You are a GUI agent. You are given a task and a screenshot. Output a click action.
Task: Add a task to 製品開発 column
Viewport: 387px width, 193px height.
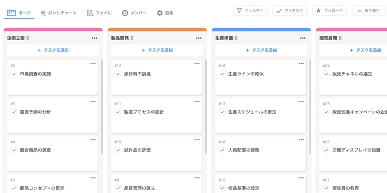pyautogui.click(x=157, y=50)
